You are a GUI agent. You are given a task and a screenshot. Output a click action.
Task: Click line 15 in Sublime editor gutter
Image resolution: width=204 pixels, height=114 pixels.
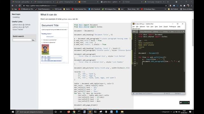point(135,63)
